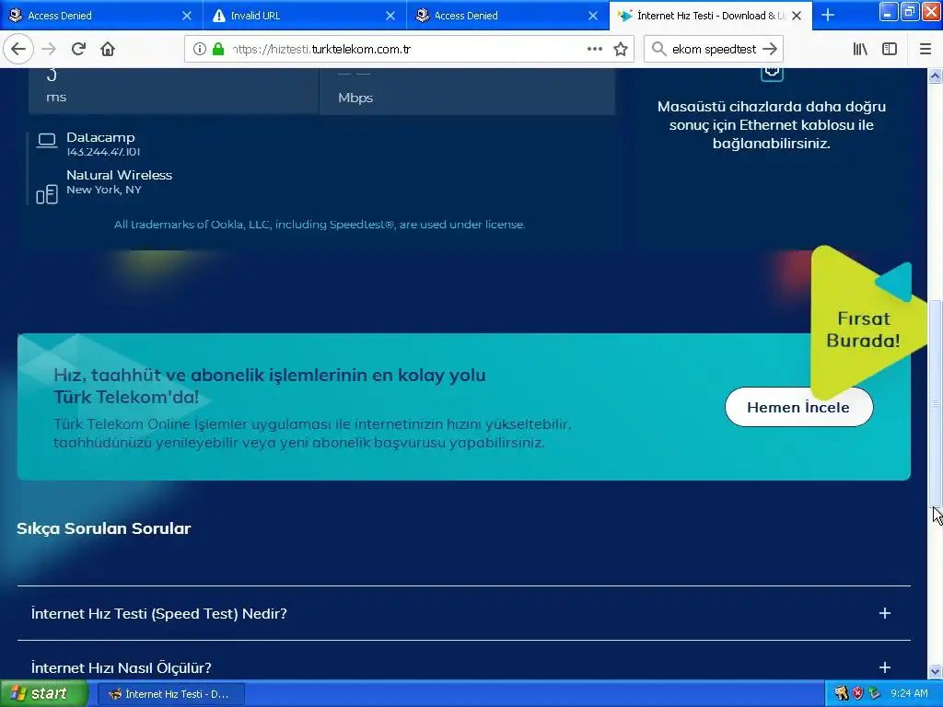The height and width of the screenshot is (707, 943).
Task: Open the Windows start menu
Action: point(43,694)
